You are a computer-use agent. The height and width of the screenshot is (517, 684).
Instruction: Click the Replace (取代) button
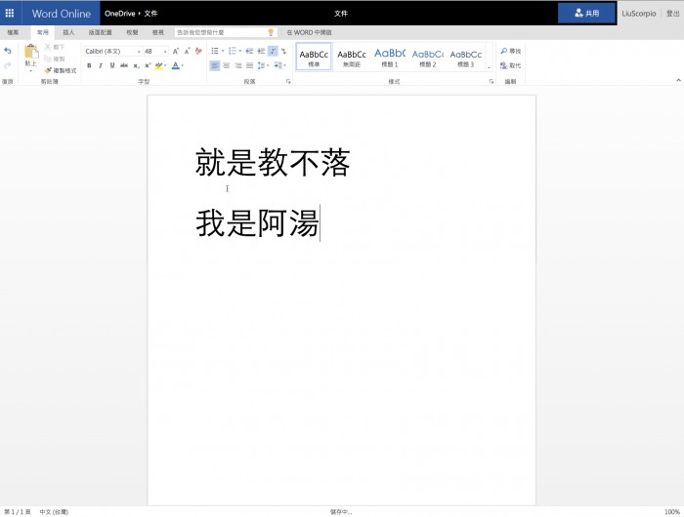click(510, 65)
